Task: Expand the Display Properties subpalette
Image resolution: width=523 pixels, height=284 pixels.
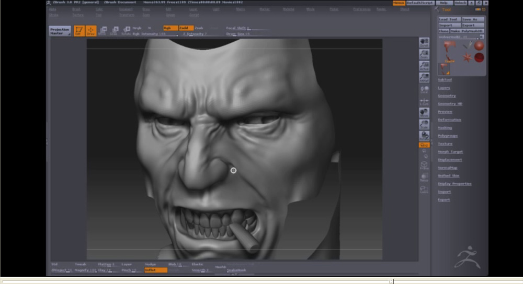Action: pyautogui.click(x=454, y=184)
